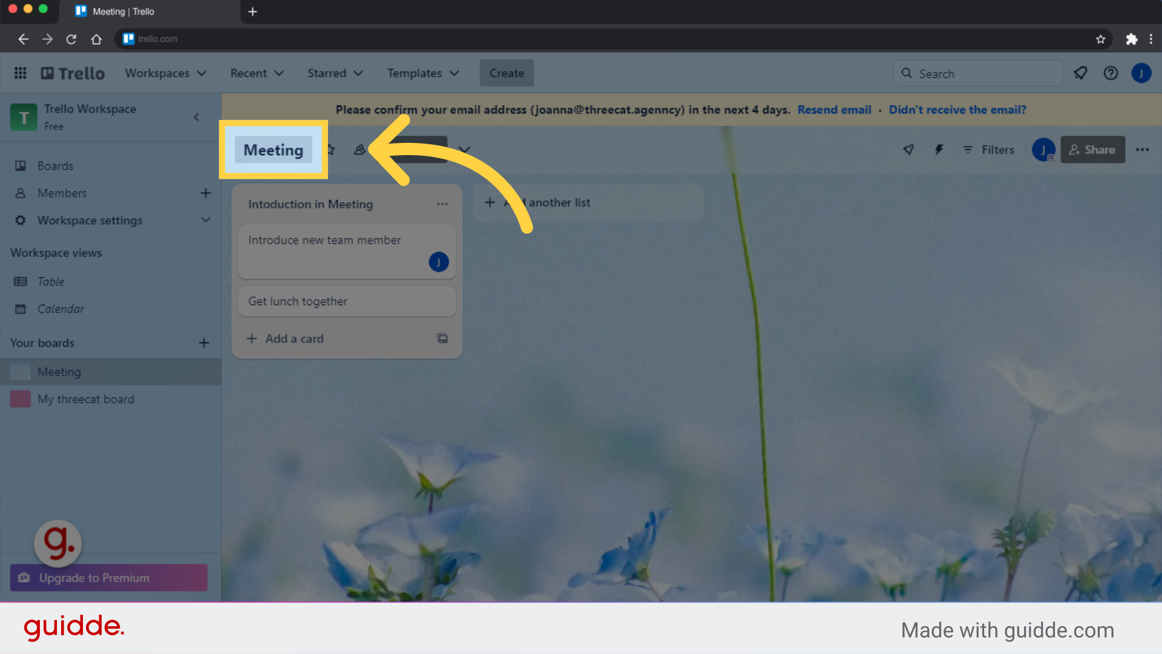Image resolution: width=1162 pixels, height=654 pixels.
Task: Open the board options ellipsis menu
Action: [1143, 150]
